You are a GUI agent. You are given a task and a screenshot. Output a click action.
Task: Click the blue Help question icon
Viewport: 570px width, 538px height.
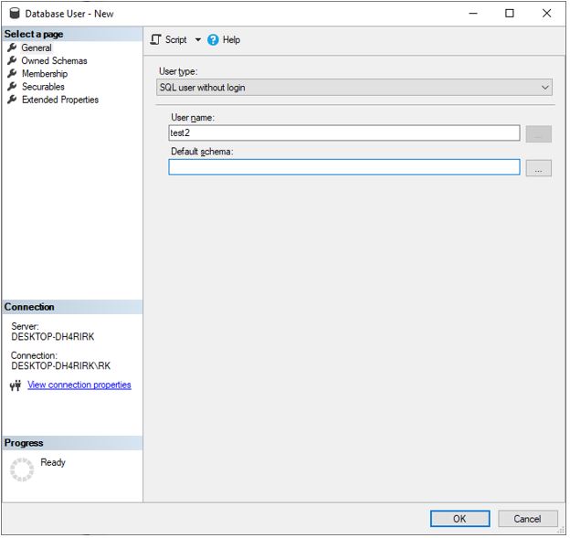214,40
